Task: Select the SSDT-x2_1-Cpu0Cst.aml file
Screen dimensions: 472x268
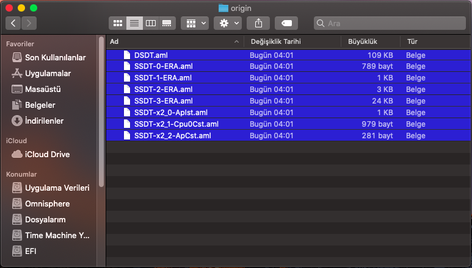Action: tap(176, 124)
